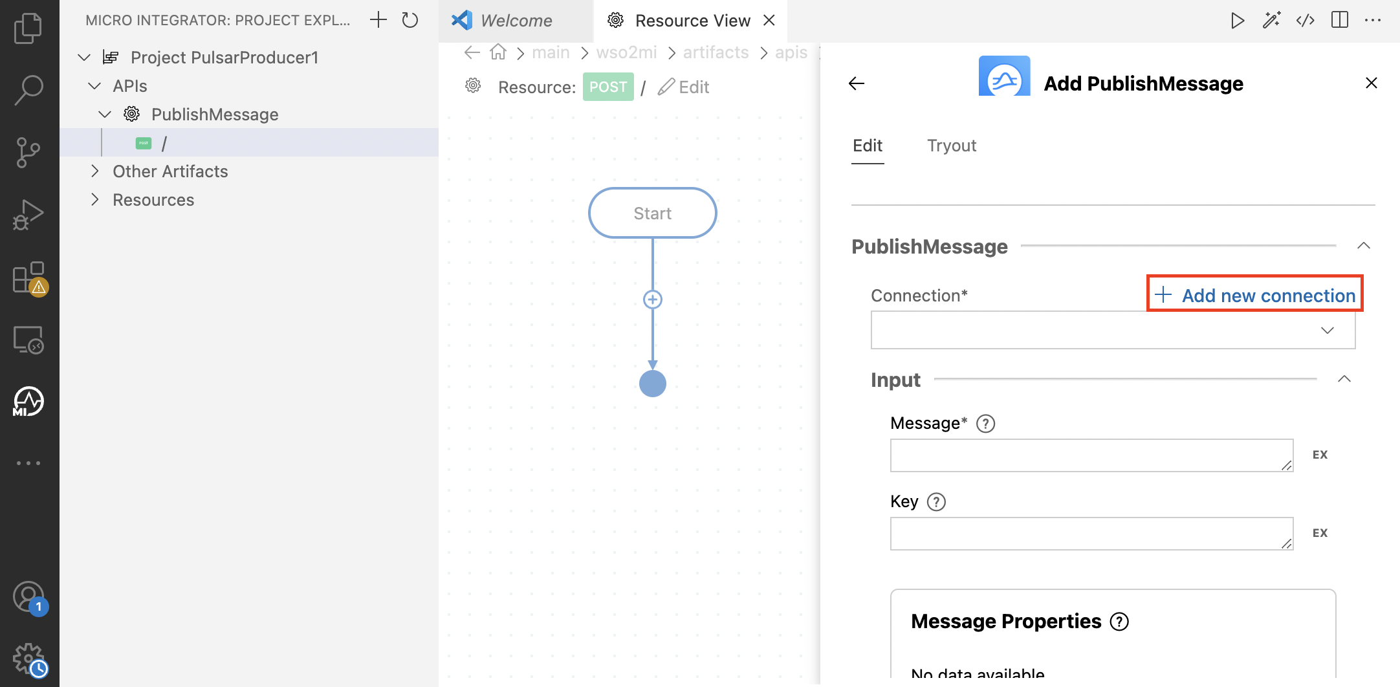1400x687 pixels.
Task: Click the resource gear icon beside Resource label
Action: (x=474, y=85)
